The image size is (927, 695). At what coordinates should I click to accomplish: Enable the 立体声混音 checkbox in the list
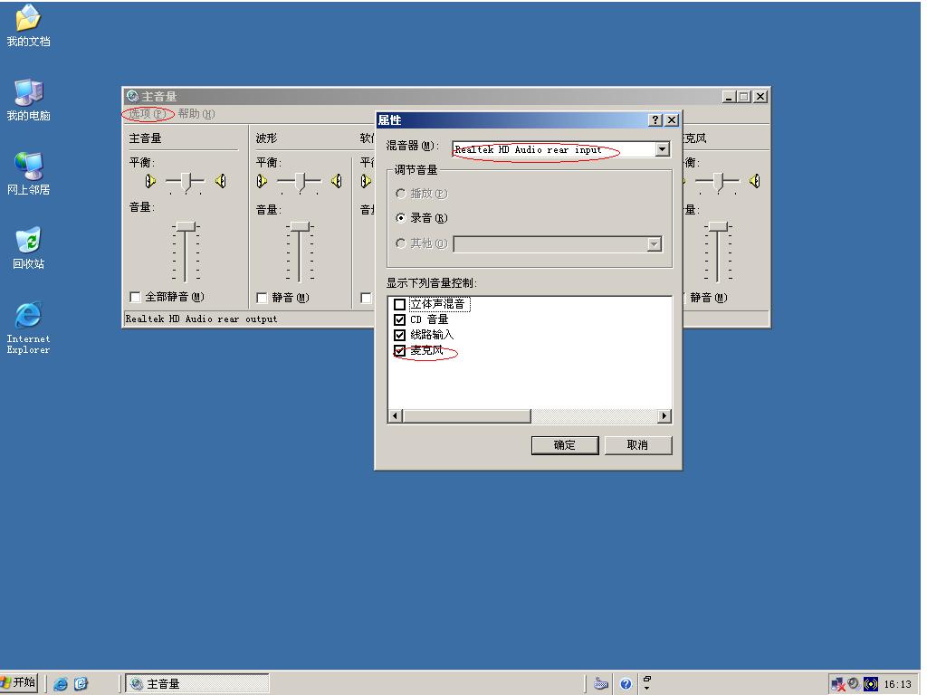(x=399, y=304)
